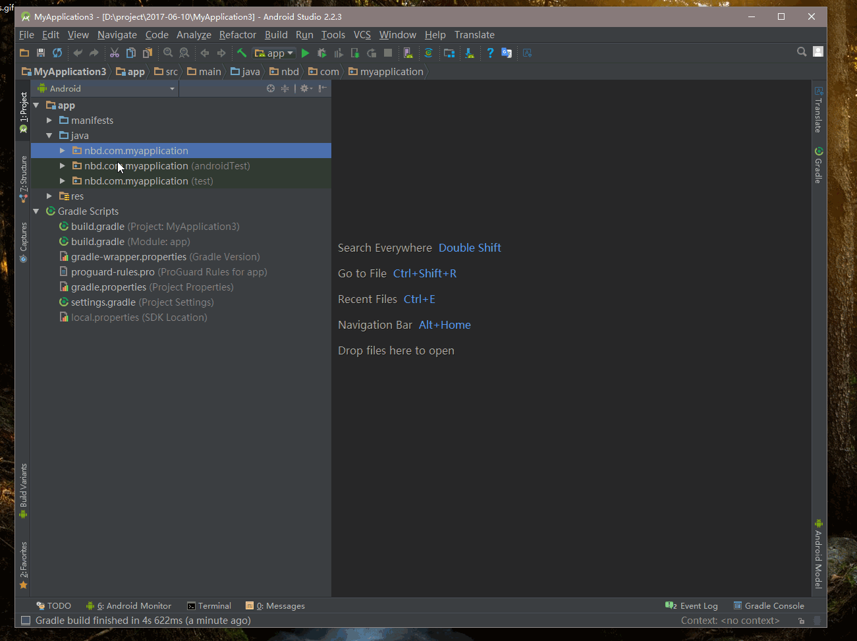Navigate Back with the left arrow icon
Viewport: 857px width, 641px height.
click(x=205, y=53)
